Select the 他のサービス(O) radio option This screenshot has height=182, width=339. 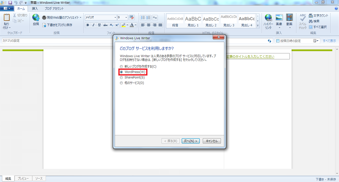121,83
